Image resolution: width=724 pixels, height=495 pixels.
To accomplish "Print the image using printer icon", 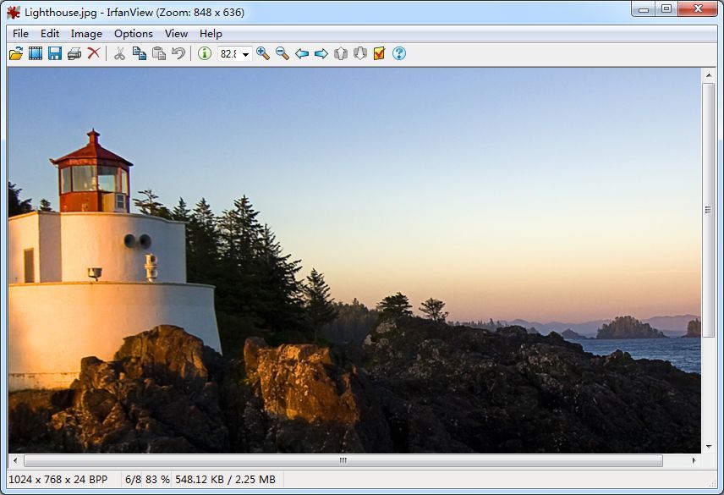I will (x=74, y=53).
